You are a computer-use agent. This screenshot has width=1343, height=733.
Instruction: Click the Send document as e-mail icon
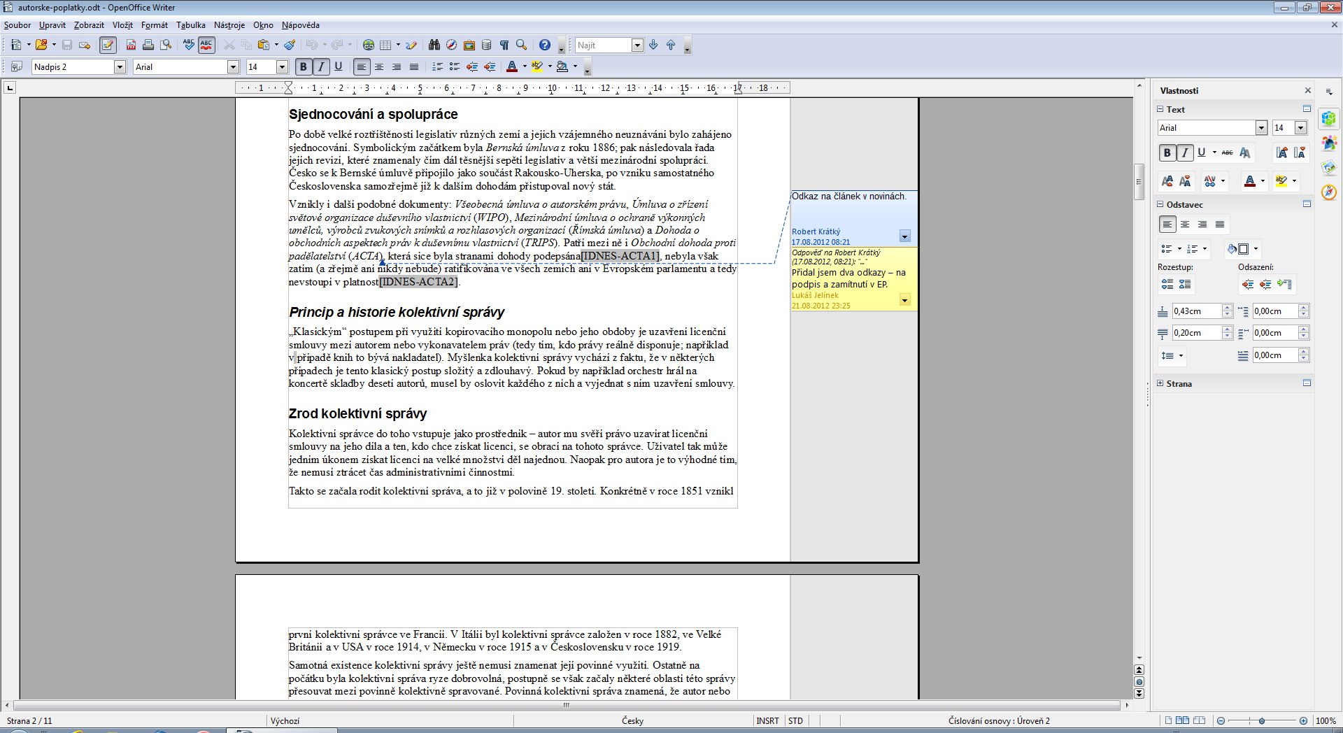click(x=85, y=45)
